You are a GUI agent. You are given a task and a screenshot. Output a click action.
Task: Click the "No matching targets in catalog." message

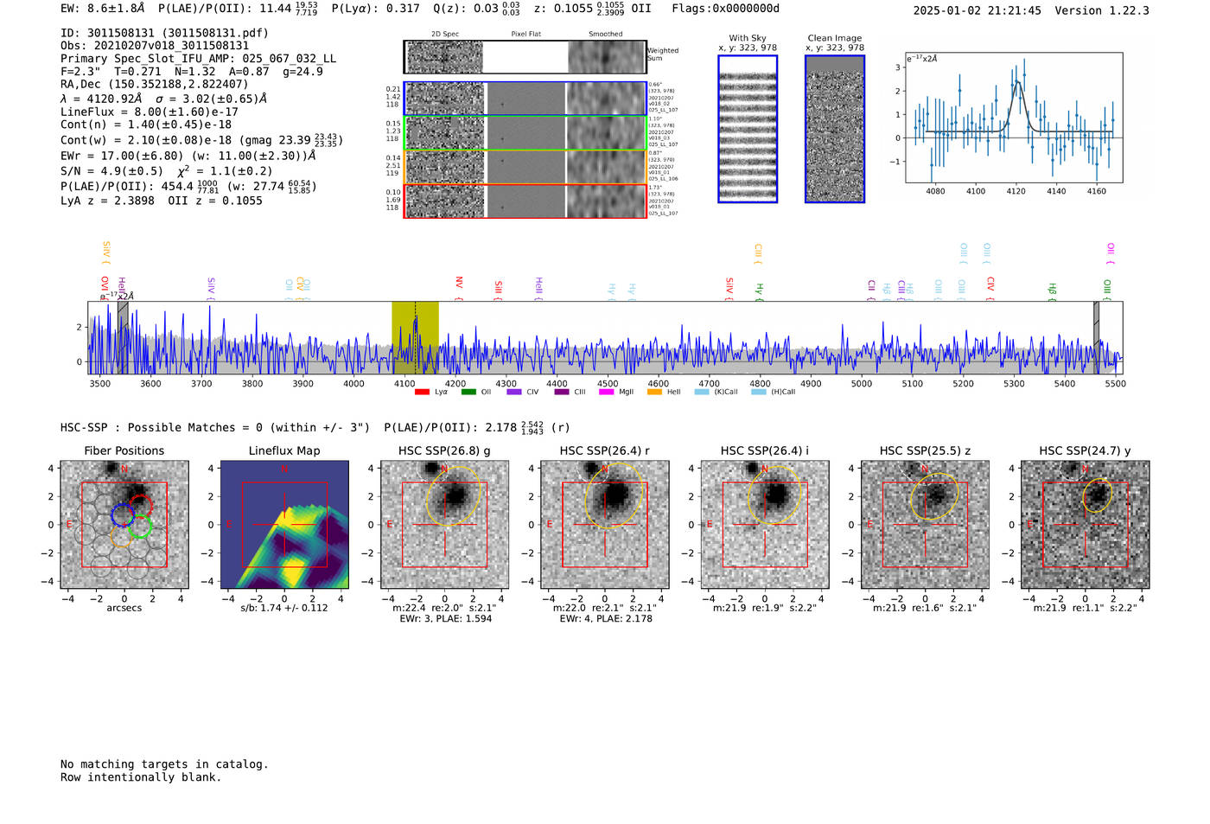coord(164,764)
